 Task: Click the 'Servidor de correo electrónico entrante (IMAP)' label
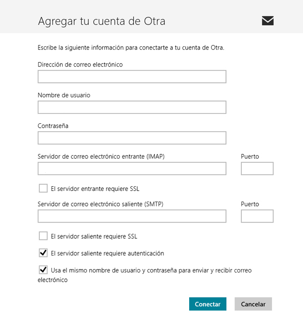(x=101, y=157)
